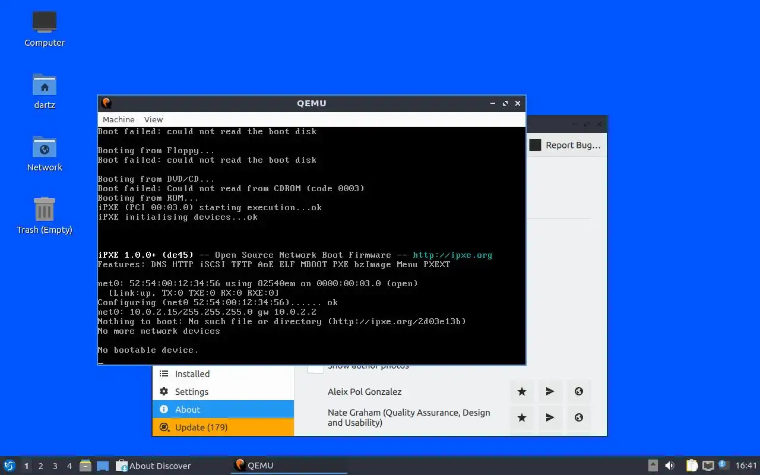Open the View menu in QEMU
The height and width of the screenshot is (475, 760).
(153, 119)
